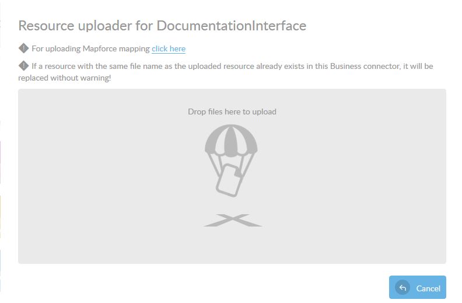Click the back arrow icon inside Cancel
Image resolution: width=462 pixels, height=303 pixels.
[x=402, y=288]
